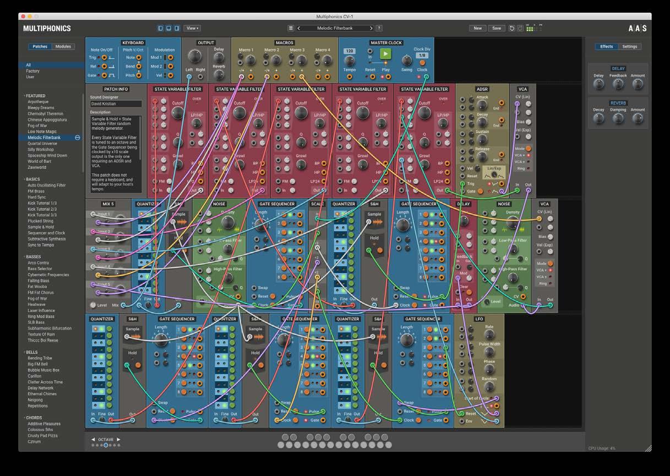
Task: Collapse the BASSES patch category
Action: pos(32,257)
